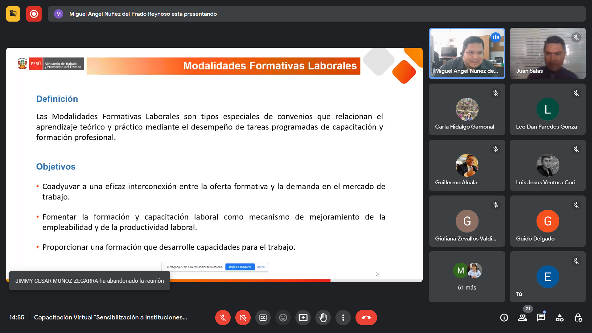This screenshot has width=592, height=333.
Task: Click the camera-off indicator icon at top left
Action: (13, 14)
